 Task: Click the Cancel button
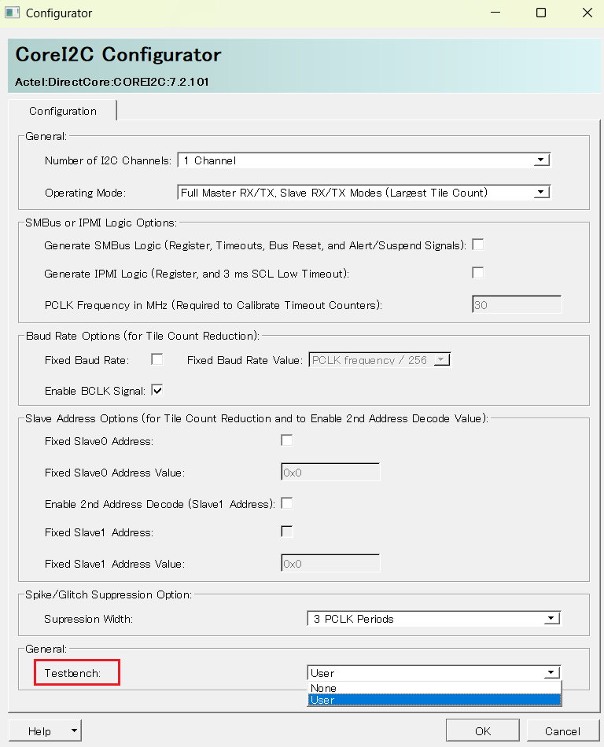point(562,731)
